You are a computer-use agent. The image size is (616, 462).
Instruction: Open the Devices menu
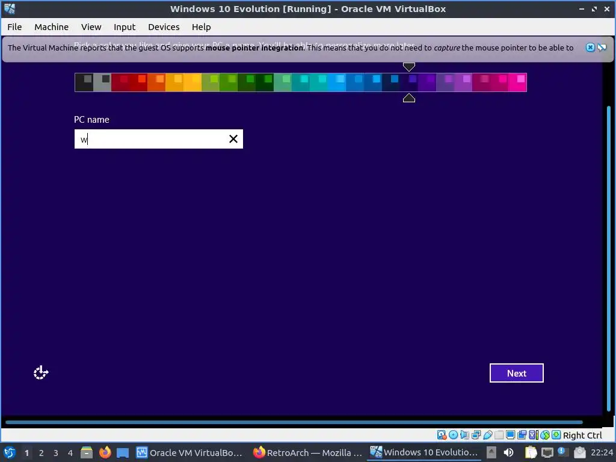[x=164, y=27]
